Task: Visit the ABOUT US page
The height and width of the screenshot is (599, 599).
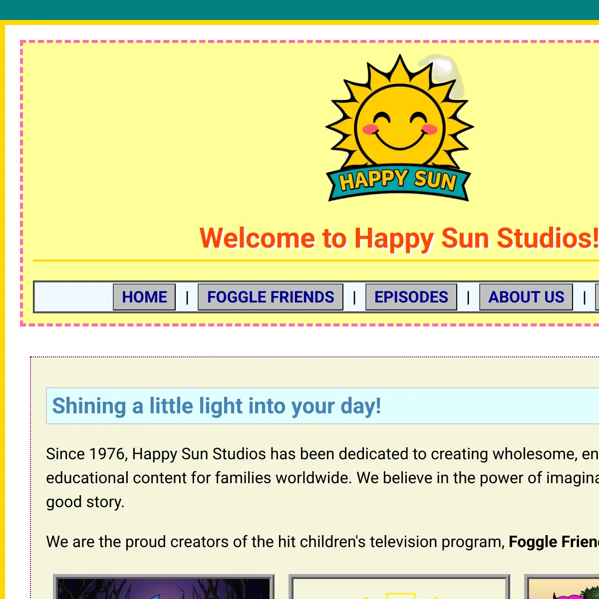Action: click(526, 297)
